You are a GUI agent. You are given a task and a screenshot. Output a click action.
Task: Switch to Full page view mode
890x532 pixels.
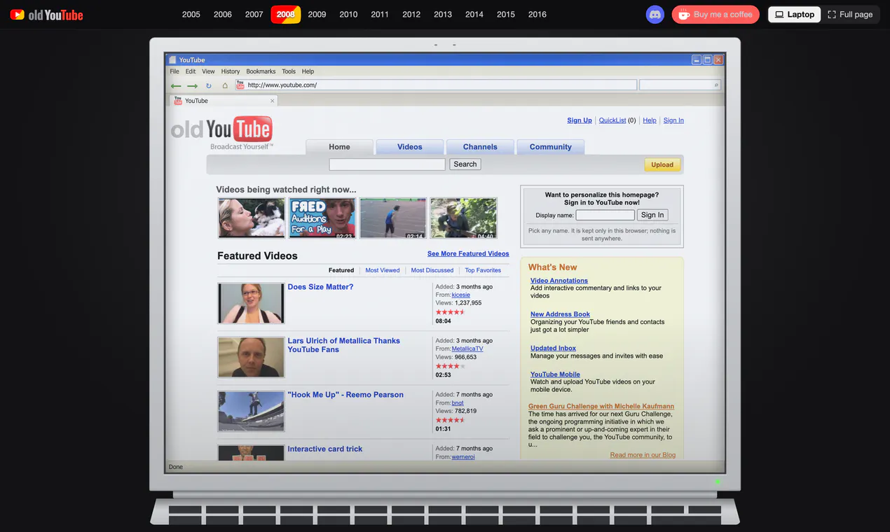coord(850,15)
